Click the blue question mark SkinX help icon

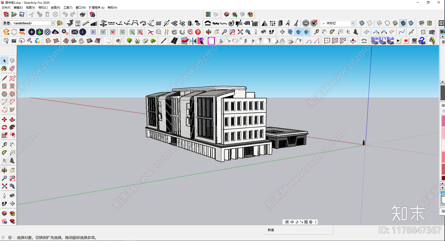coord(422,41)
